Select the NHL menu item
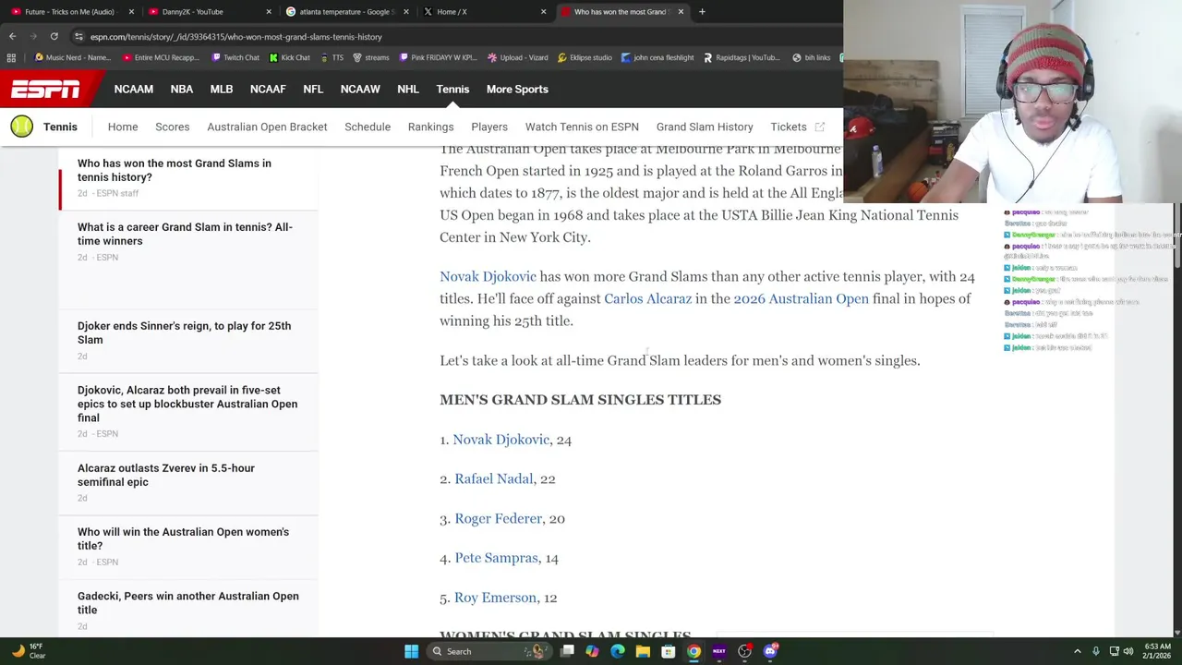Image resolution: width=1182 pixels, height=665 pixels. point(408,90)
